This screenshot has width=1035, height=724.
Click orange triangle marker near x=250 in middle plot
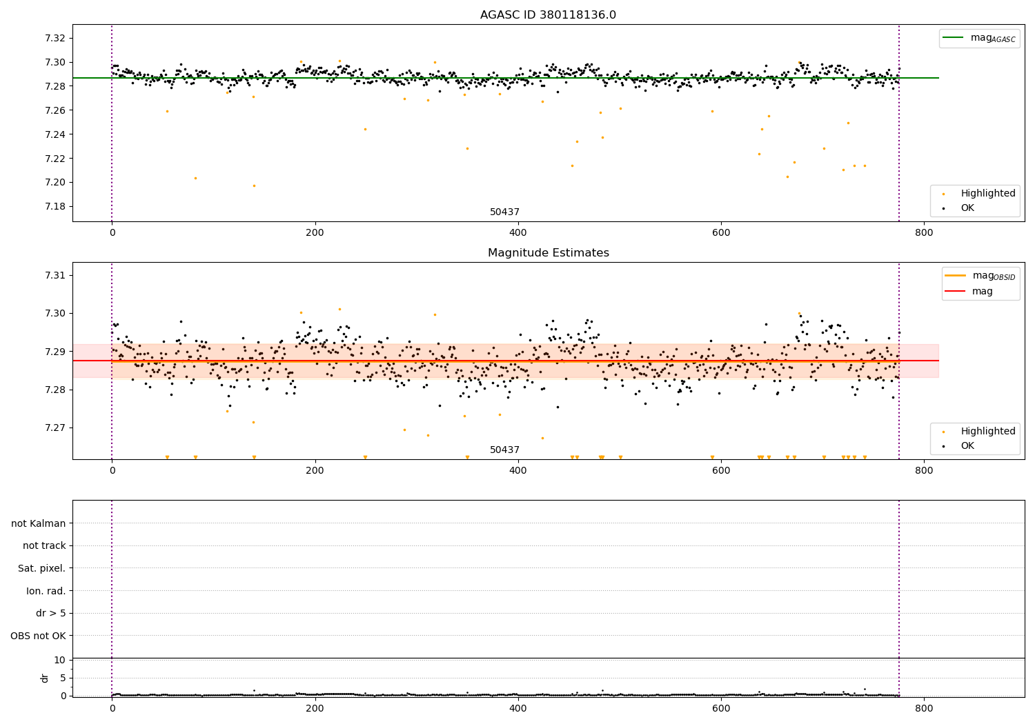pyautogui.click(x=365, y=457)
